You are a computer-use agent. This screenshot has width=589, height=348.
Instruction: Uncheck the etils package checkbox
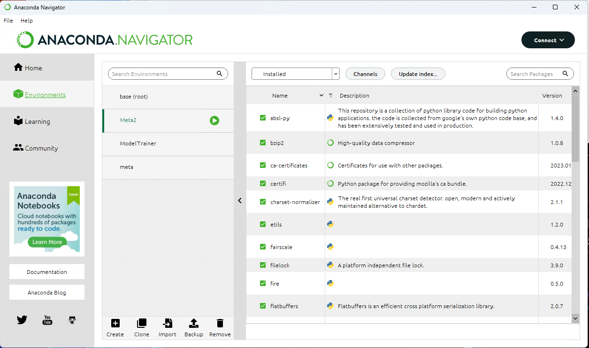(263, 224)
